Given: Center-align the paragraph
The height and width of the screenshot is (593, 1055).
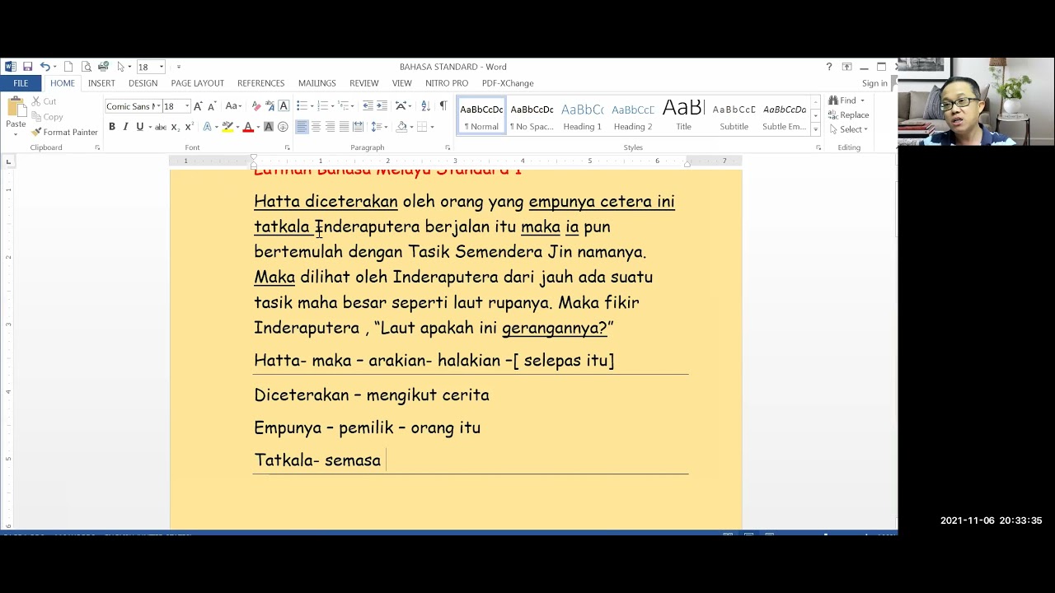Looking at the screenshot, I should (x=316, y=127).
